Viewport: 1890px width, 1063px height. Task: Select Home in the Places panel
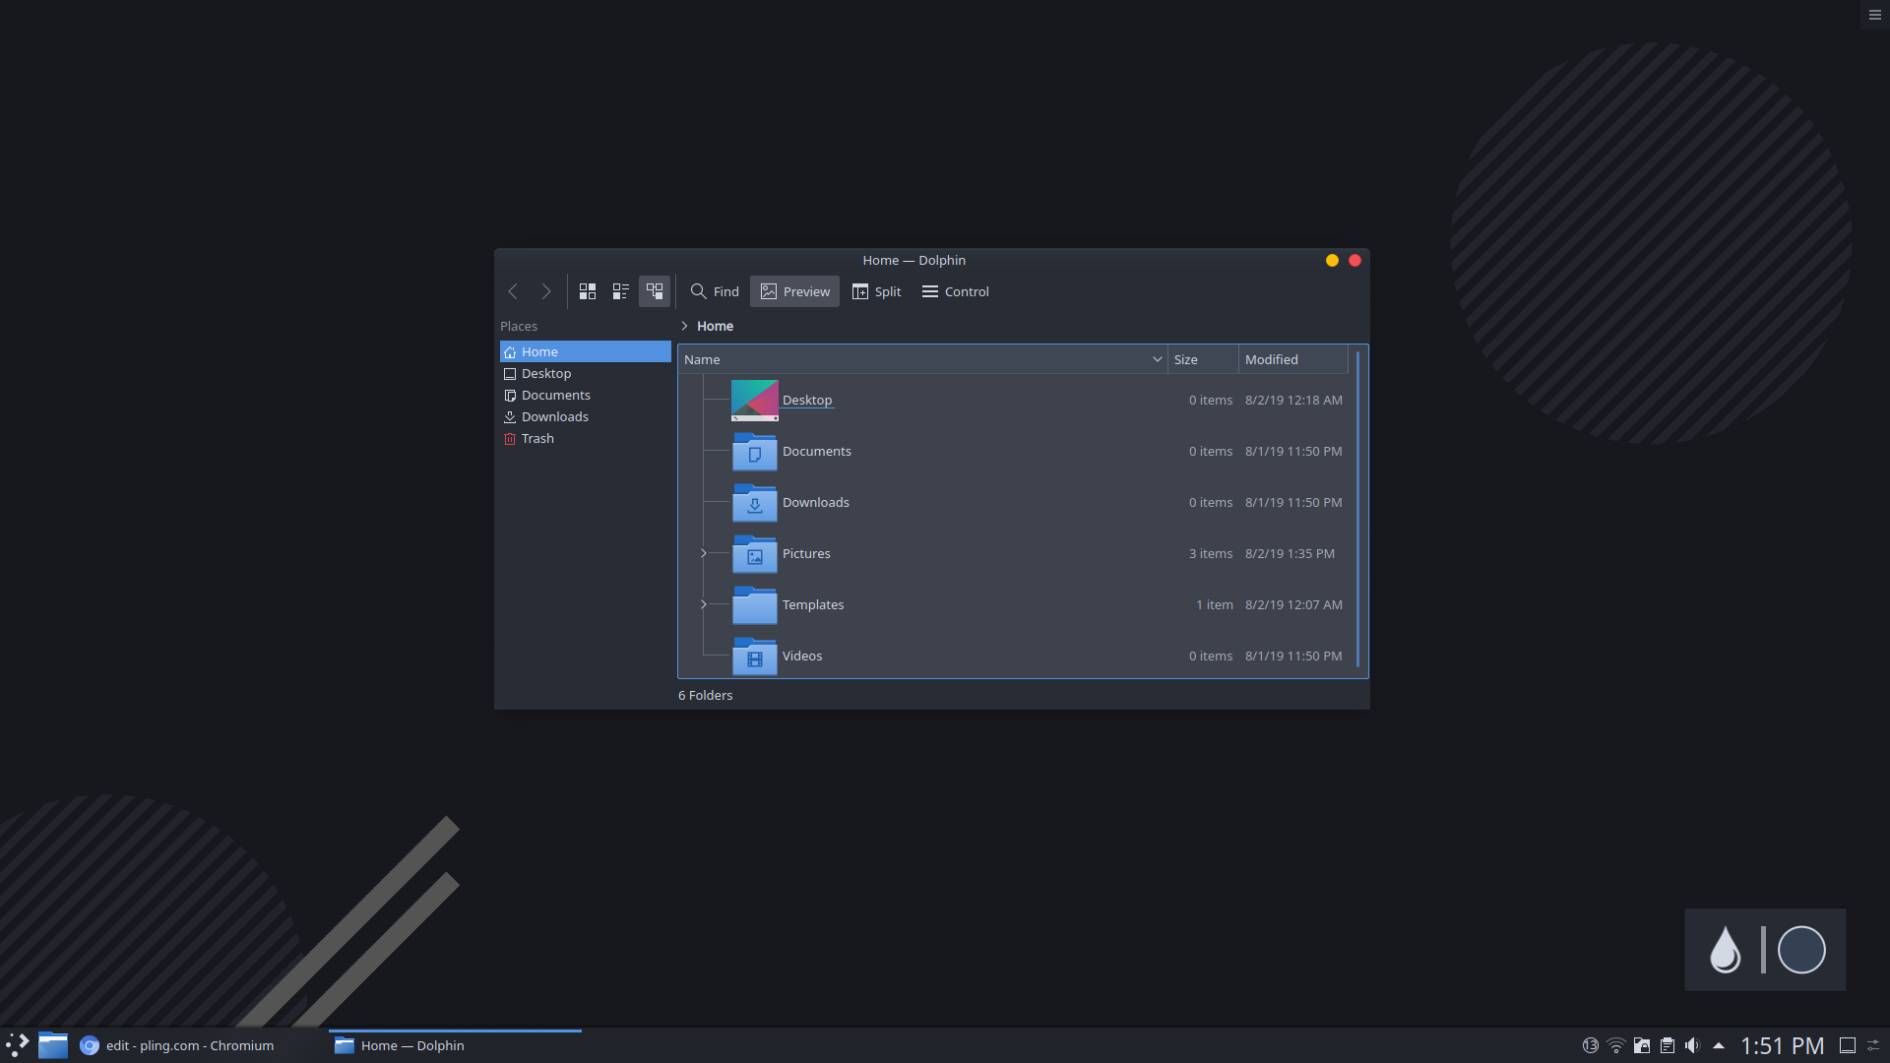[x=586, y=351]
